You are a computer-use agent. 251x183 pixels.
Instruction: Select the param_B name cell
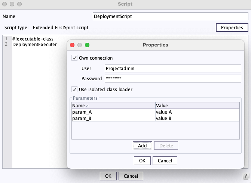113,118
